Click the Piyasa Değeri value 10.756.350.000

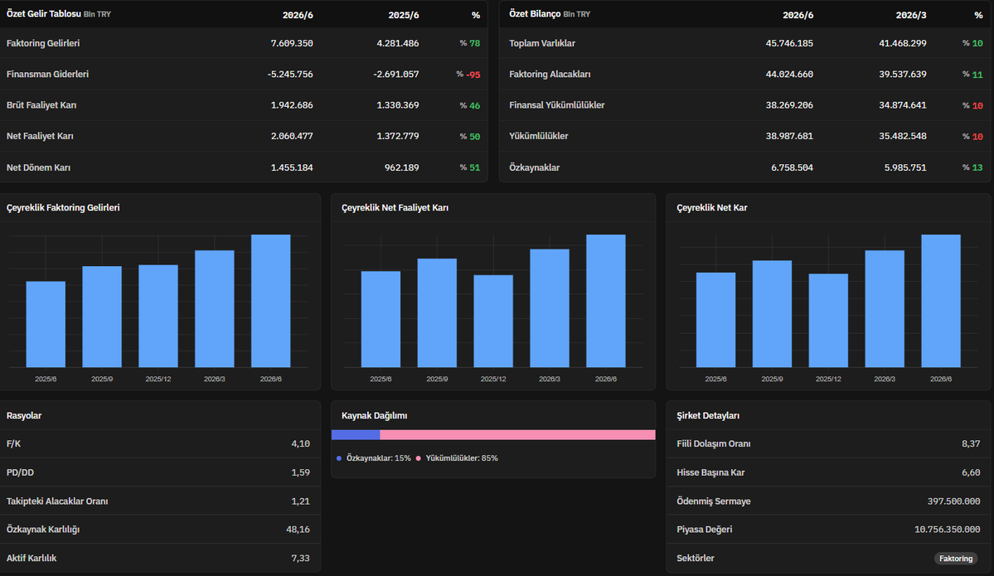(x=947, y=530)
